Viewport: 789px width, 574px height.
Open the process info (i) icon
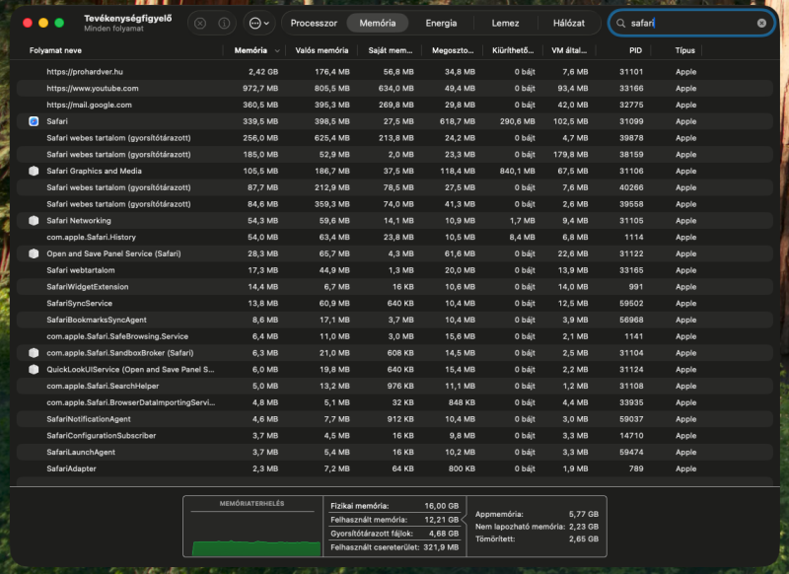[x=224, y=23]
